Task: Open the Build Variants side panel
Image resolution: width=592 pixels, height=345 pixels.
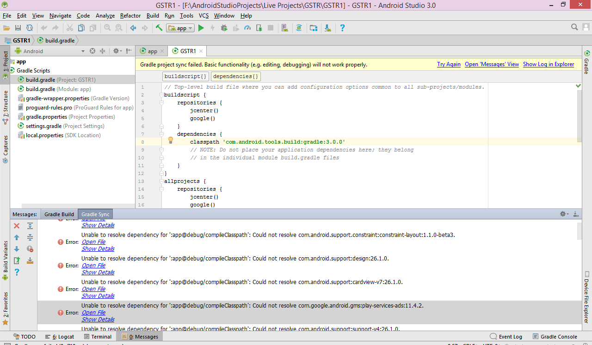Action: [x=5, y=260]
